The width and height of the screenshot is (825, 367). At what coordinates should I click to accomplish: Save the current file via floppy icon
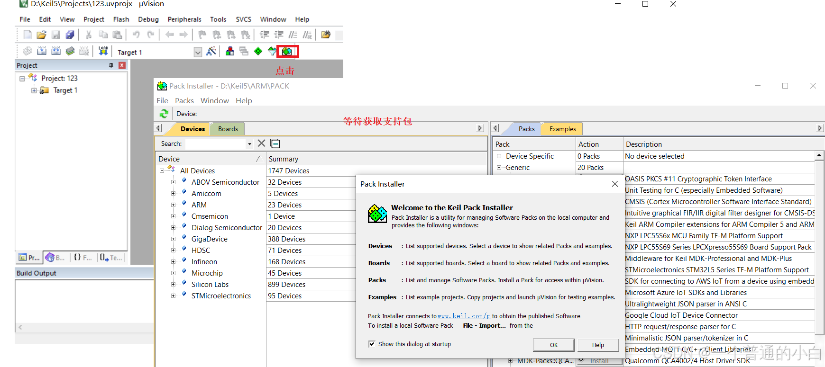(x=56, y=35)
